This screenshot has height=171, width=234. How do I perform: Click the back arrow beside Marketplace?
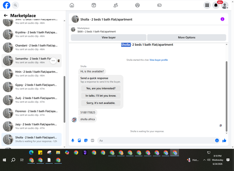6,15
